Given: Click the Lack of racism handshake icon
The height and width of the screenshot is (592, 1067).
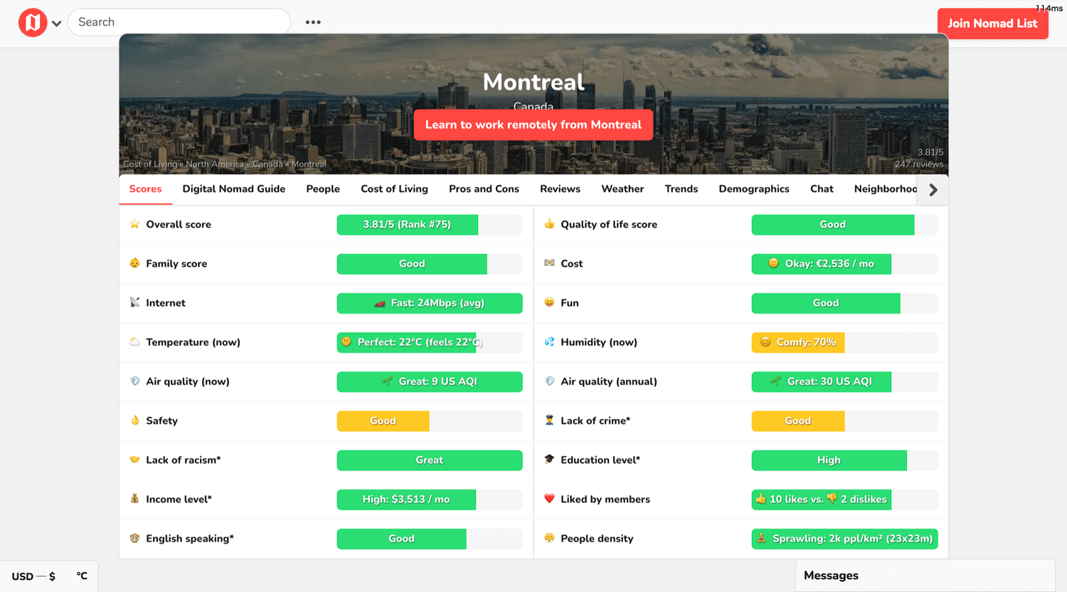Looking at the screenshot, I should pyautogui.click(x=134, y=460).
